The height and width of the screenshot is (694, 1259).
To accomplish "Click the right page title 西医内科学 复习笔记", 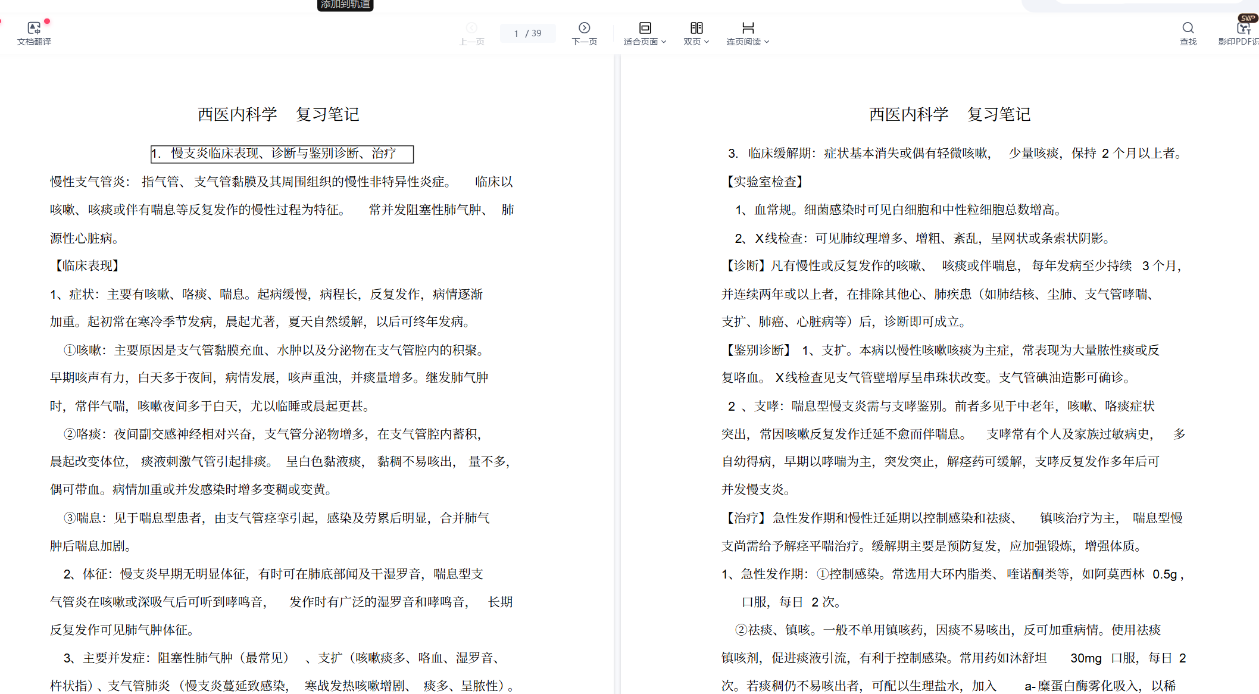I will pyautogui.click(x=949, y=114).
